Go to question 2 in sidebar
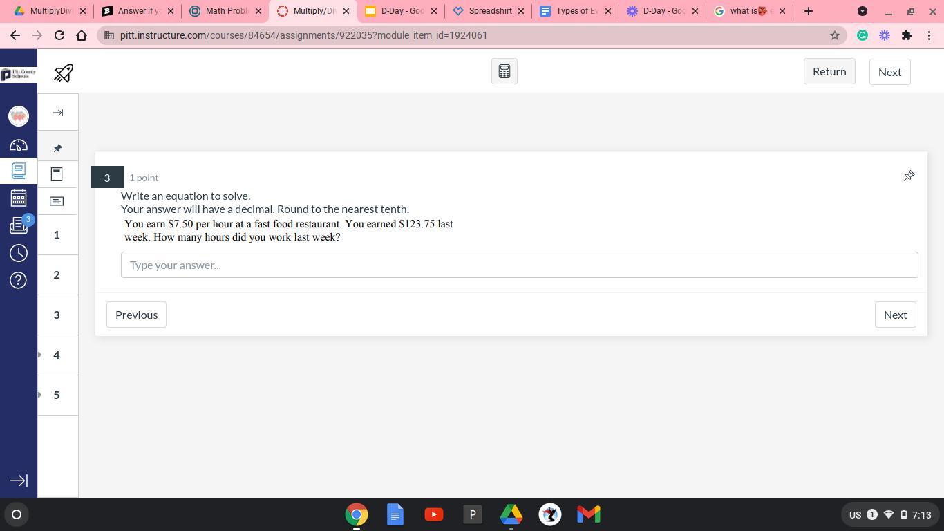 (x=57, y=275)
